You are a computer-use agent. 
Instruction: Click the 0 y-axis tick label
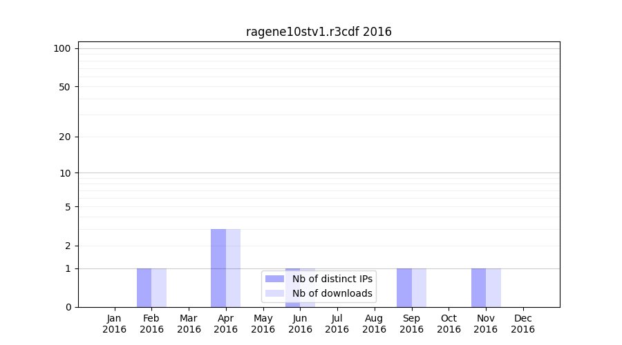pyautogui.click(x=68, y=307)
